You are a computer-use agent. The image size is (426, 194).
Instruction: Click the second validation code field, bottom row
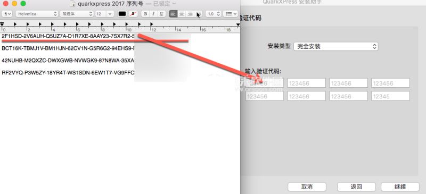[307, 96]
